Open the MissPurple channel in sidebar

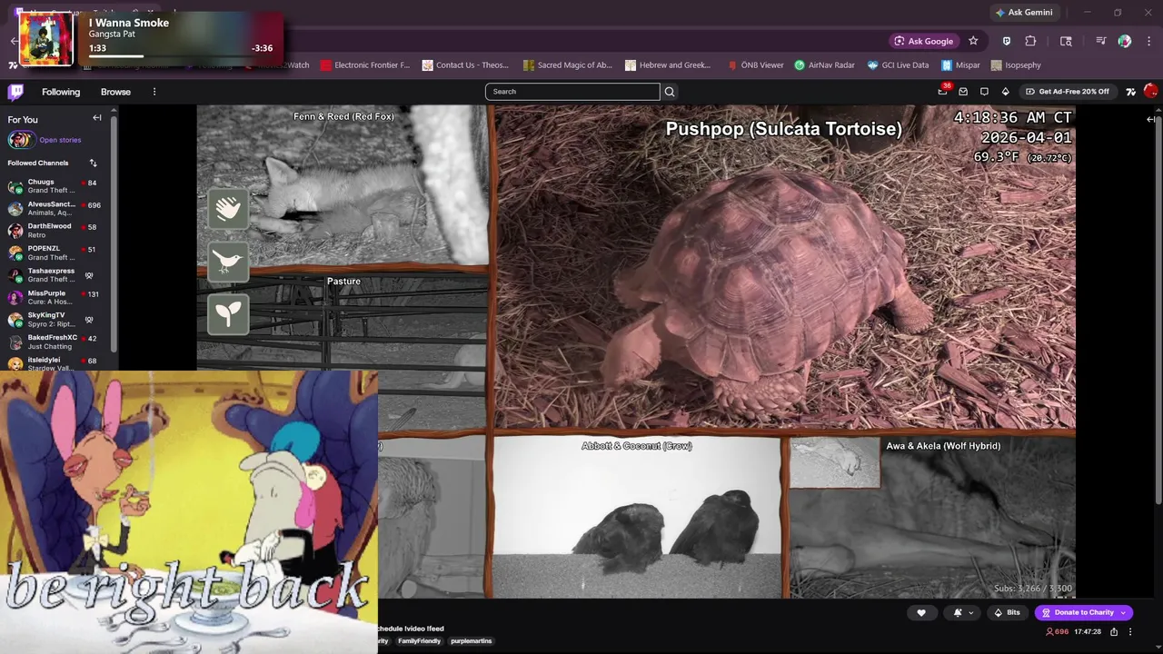point(55,298)
